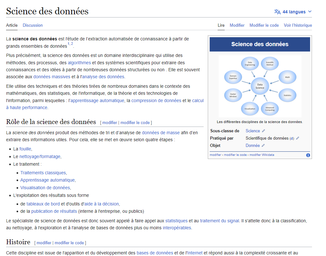Click the pencil icon next to Donnée

pos(263,146)
